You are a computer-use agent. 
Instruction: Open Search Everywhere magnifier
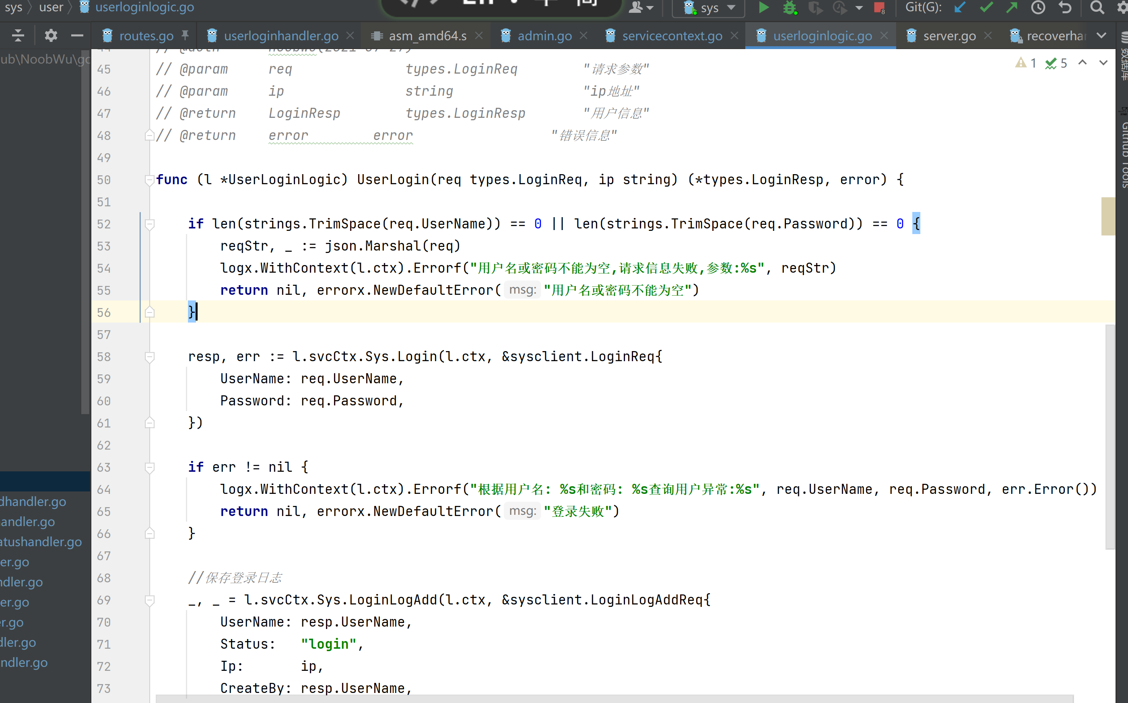coord(1097,7)
